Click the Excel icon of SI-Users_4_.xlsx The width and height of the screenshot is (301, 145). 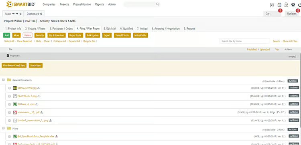pos(15,104)
